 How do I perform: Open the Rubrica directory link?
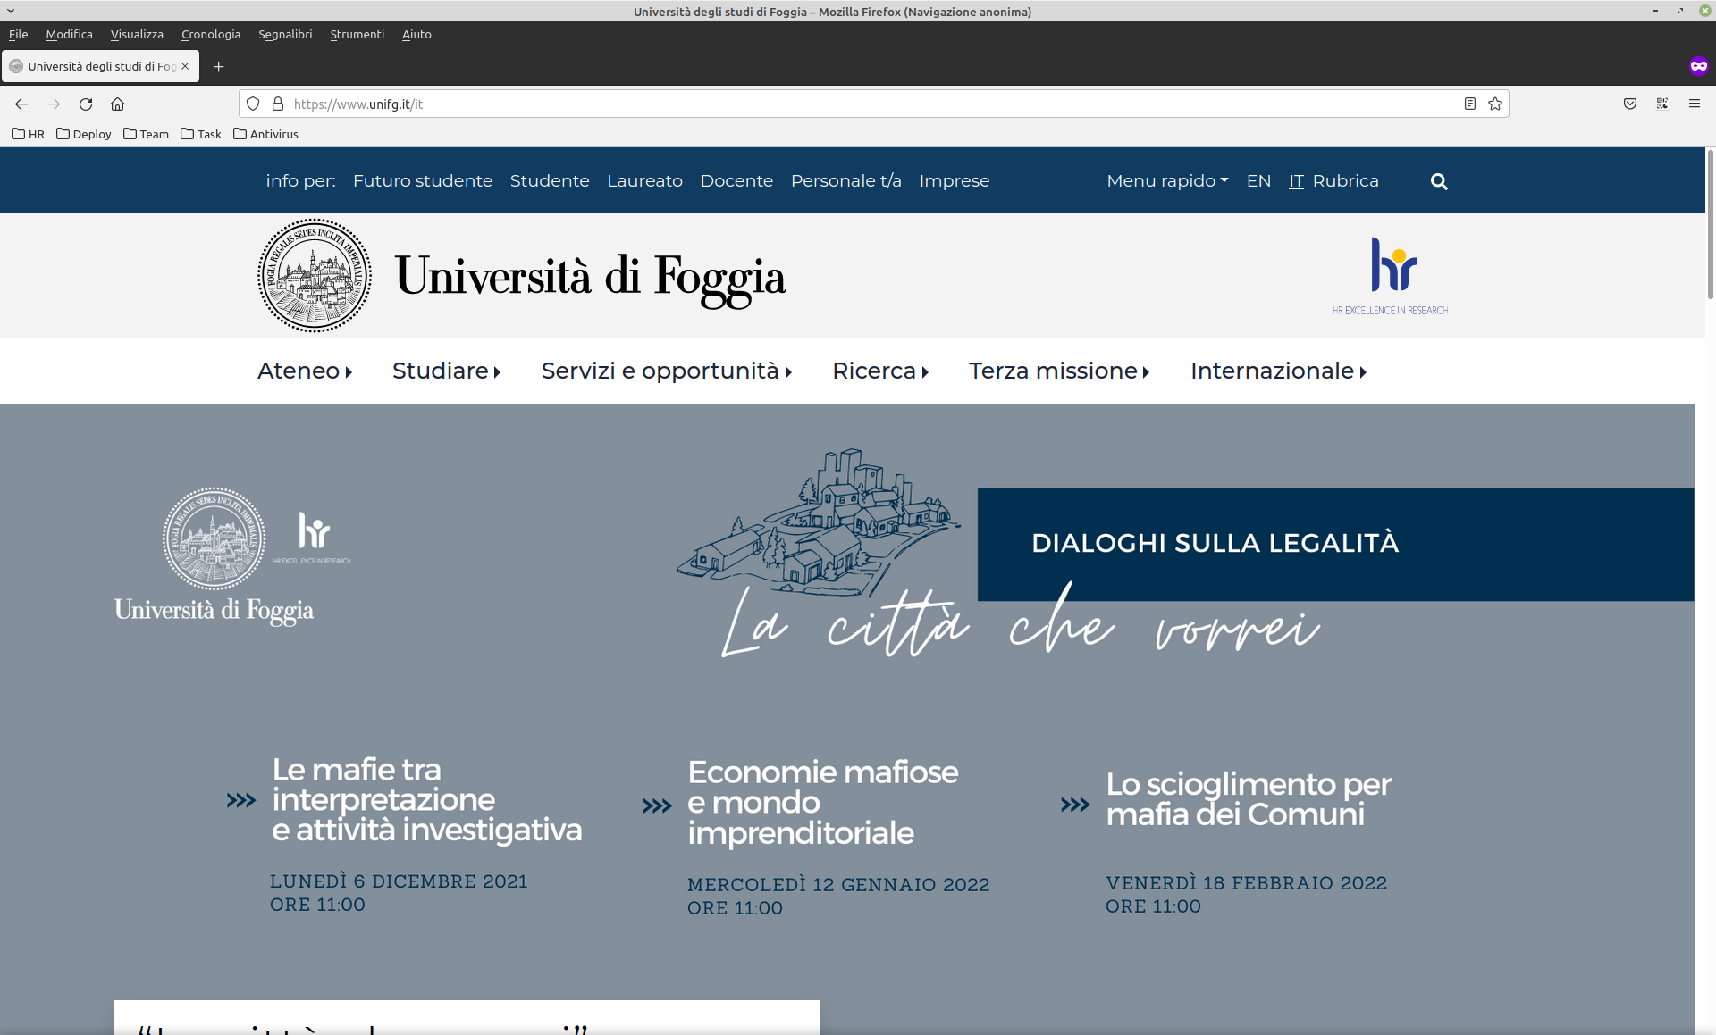coord(1345,181)
